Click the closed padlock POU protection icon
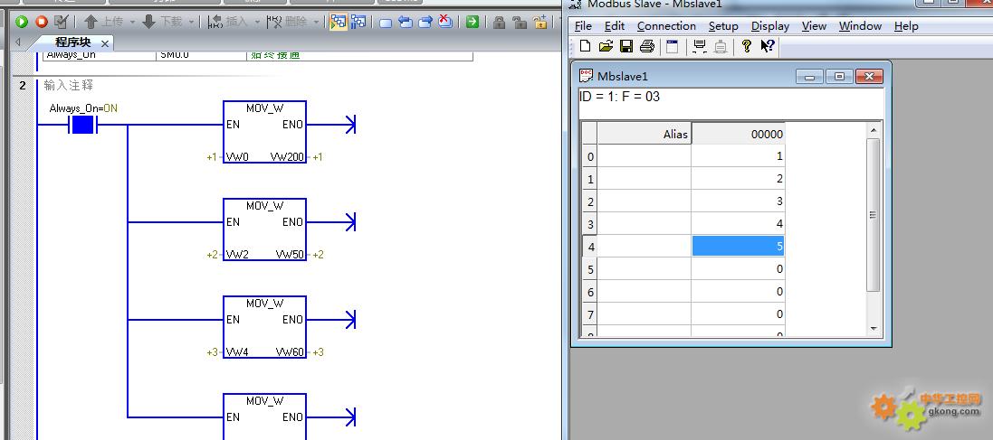Viewport: 993px width, 440px height. click(500, 22)
